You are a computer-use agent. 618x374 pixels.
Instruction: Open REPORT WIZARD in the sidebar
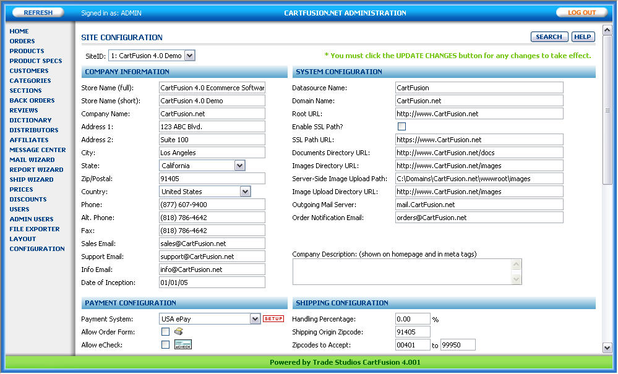[36, 169]
